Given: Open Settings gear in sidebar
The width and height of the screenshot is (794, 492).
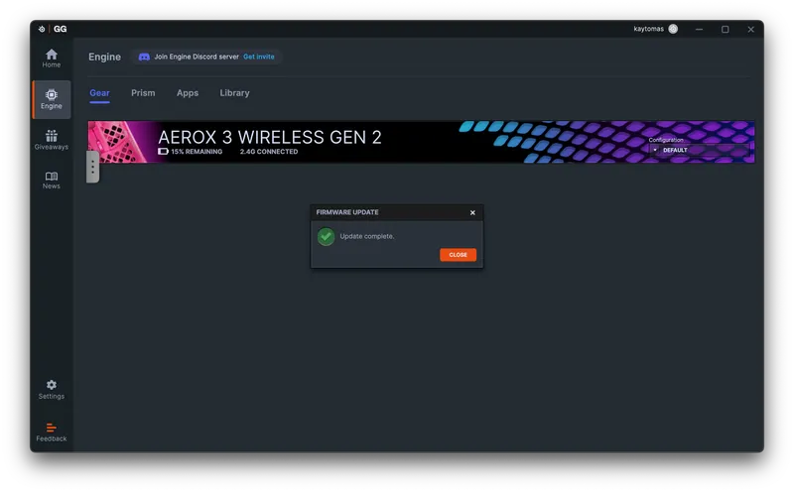Looking at the screenshot, I should [x=52, y=389].
